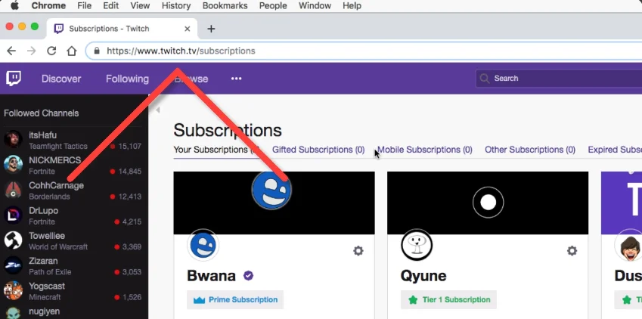Click CohhCarnage avatar icon
Screen dimensions: 642x319
click(x=13, y=190)
